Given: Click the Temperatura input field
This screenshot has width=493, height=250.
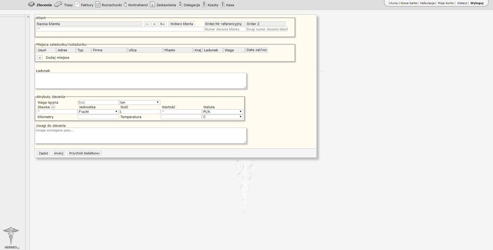Looking at the screenshot, I should pos(181,117).
